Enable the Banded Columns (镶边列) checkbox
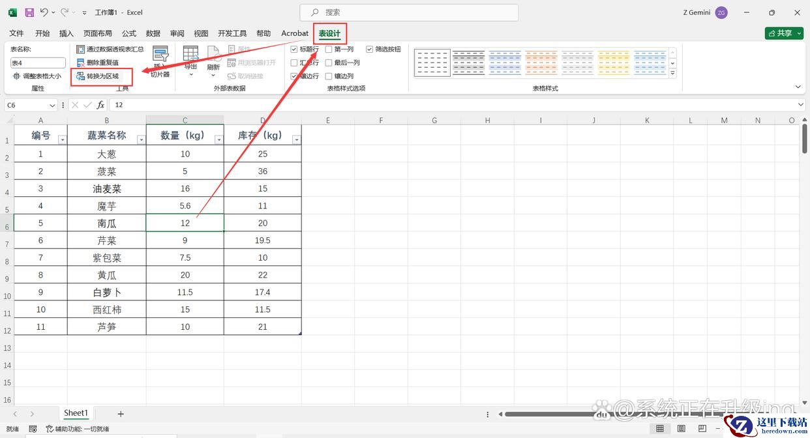Viewport: 810px width, 438px height. [x=329, y=76]
